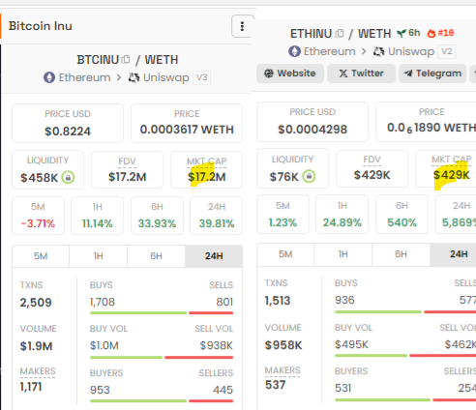Click the BTCINU ticker symbol

(98, 60)
